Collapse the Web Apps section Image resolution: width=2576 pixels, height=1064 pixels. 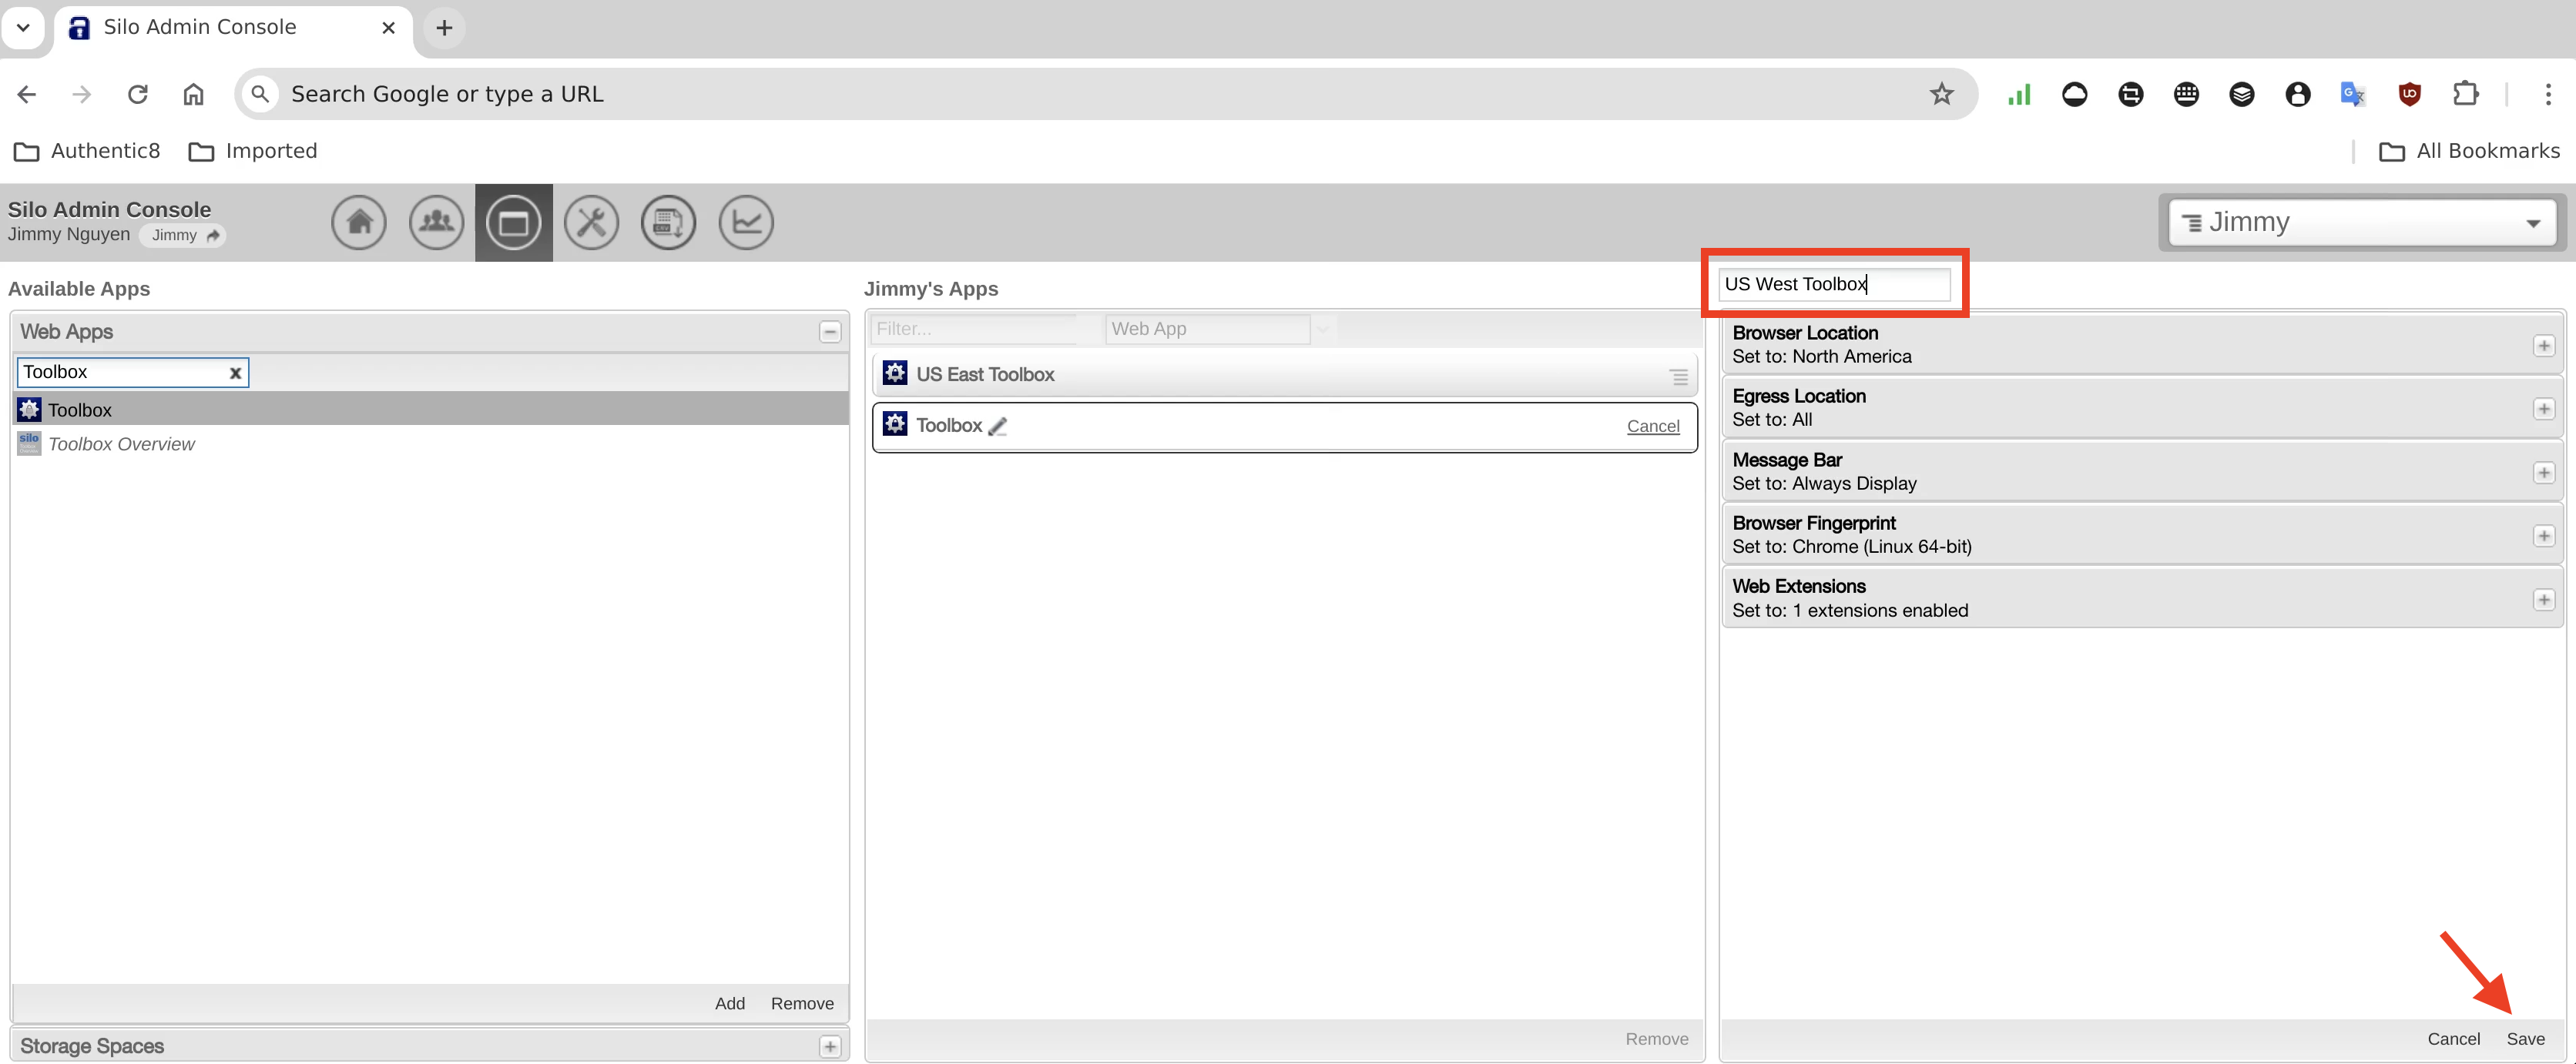829,332
